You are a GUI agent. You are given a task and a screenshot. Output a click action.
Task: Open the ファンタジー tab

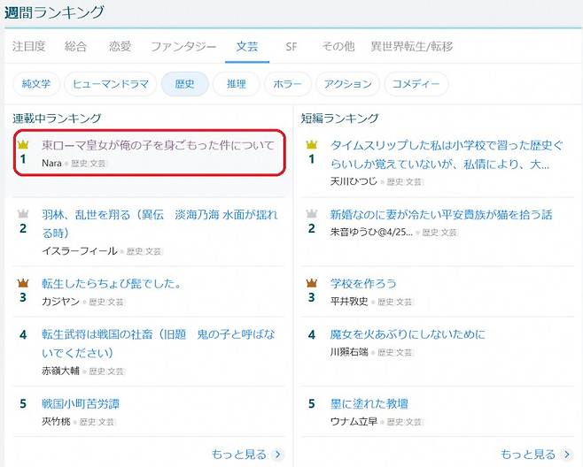tap(183, 46)
